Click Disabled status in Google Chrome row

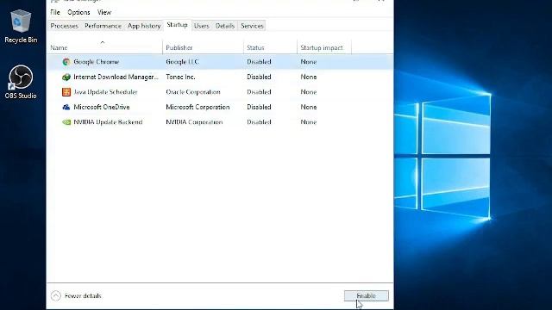pyautogui.click(x=259, y=62)
